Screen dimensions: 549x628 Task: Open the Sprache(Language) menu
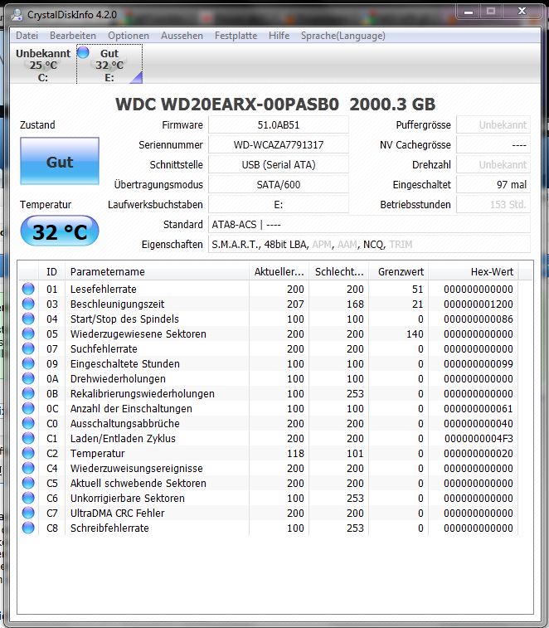[343, 36]
